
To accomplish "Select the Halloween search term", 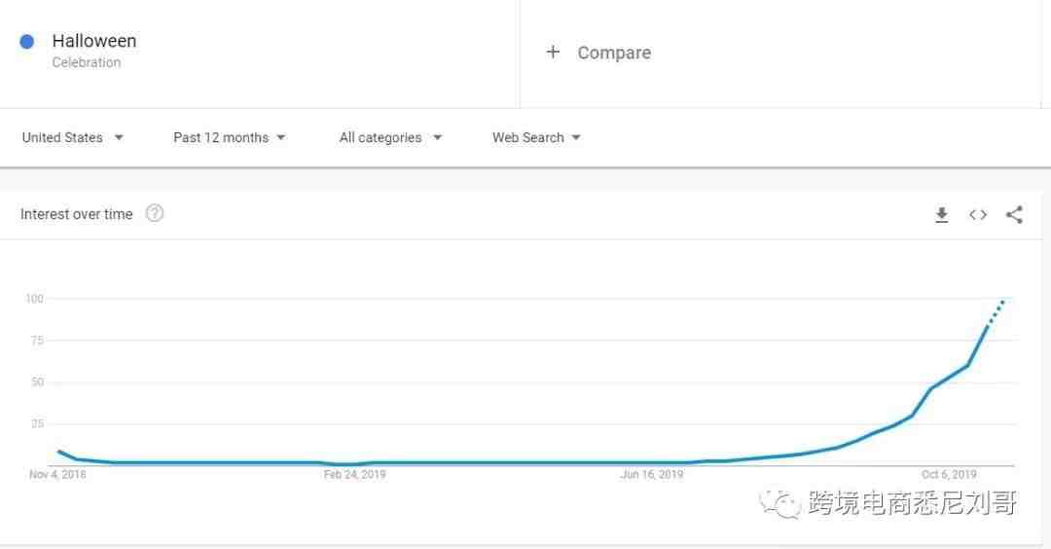I will 94,41.
